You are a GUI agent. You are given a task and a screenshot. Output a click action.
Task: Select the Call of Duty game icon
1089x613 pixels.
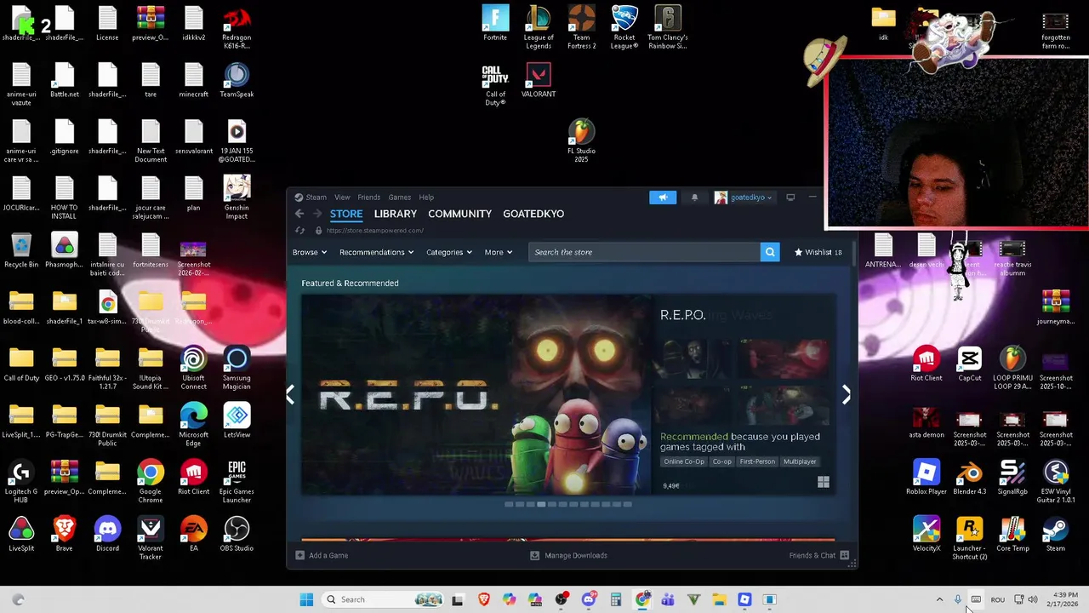click(495, 84)
